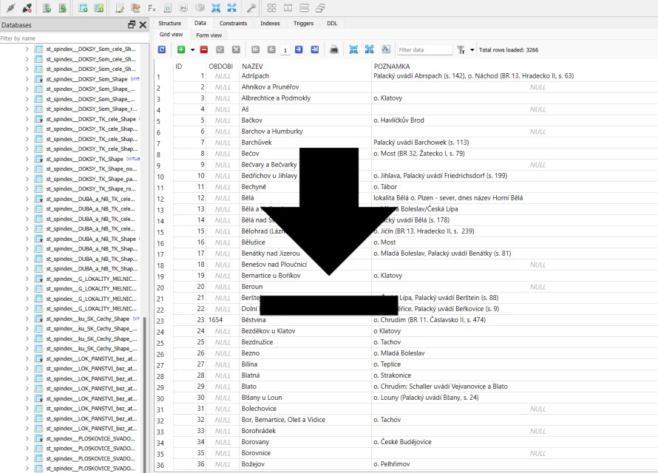The height and width of the screenshot is (473, 658).
Task: Click the SQL functions editor Fx icon
Action: pyautogui.click(x=152, y=8)
